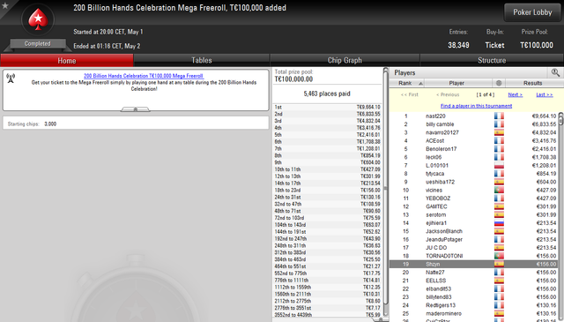Screen dimensions: 564x322
Task: Select player Benoleron17 row
Action: coord(474,149)
